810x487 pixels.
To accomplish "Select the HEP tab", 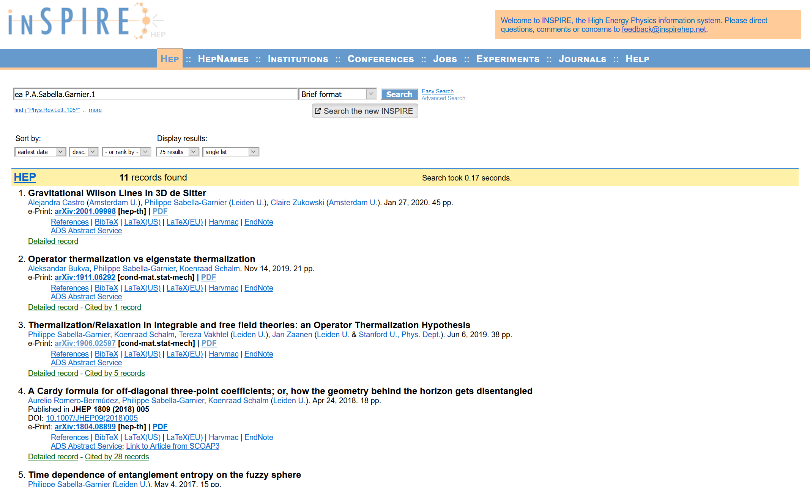I will (x=170, y=59).
